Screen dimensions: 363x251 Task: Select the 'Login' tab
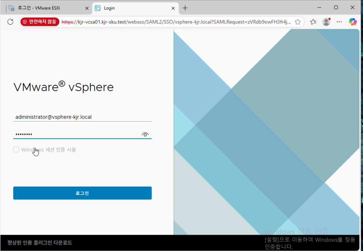click(135, 8)
